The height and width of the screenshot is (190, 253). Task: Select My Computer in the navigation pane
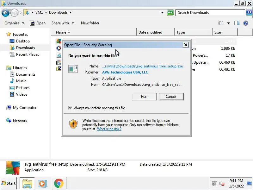[x=21, y=108]
